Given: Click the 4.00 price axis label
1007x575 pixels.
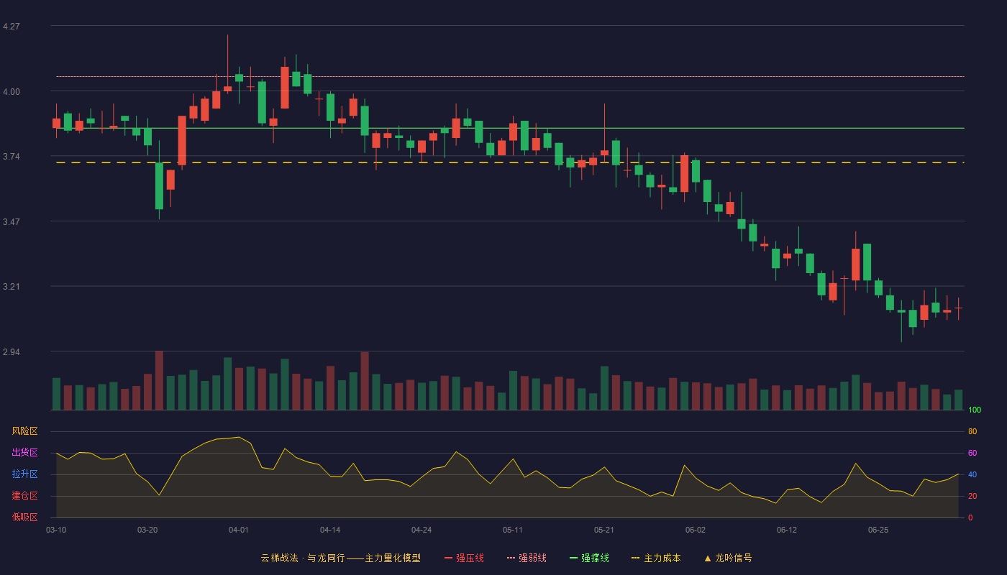Looking at the screenshot, I should point(12,92).
